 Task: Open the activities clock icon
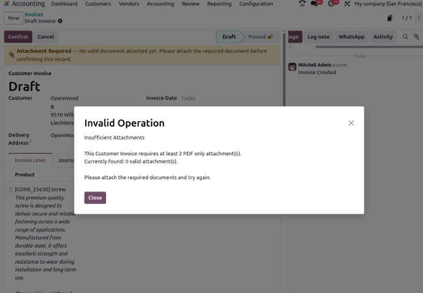pyautogui.click(x=332, y=4)
